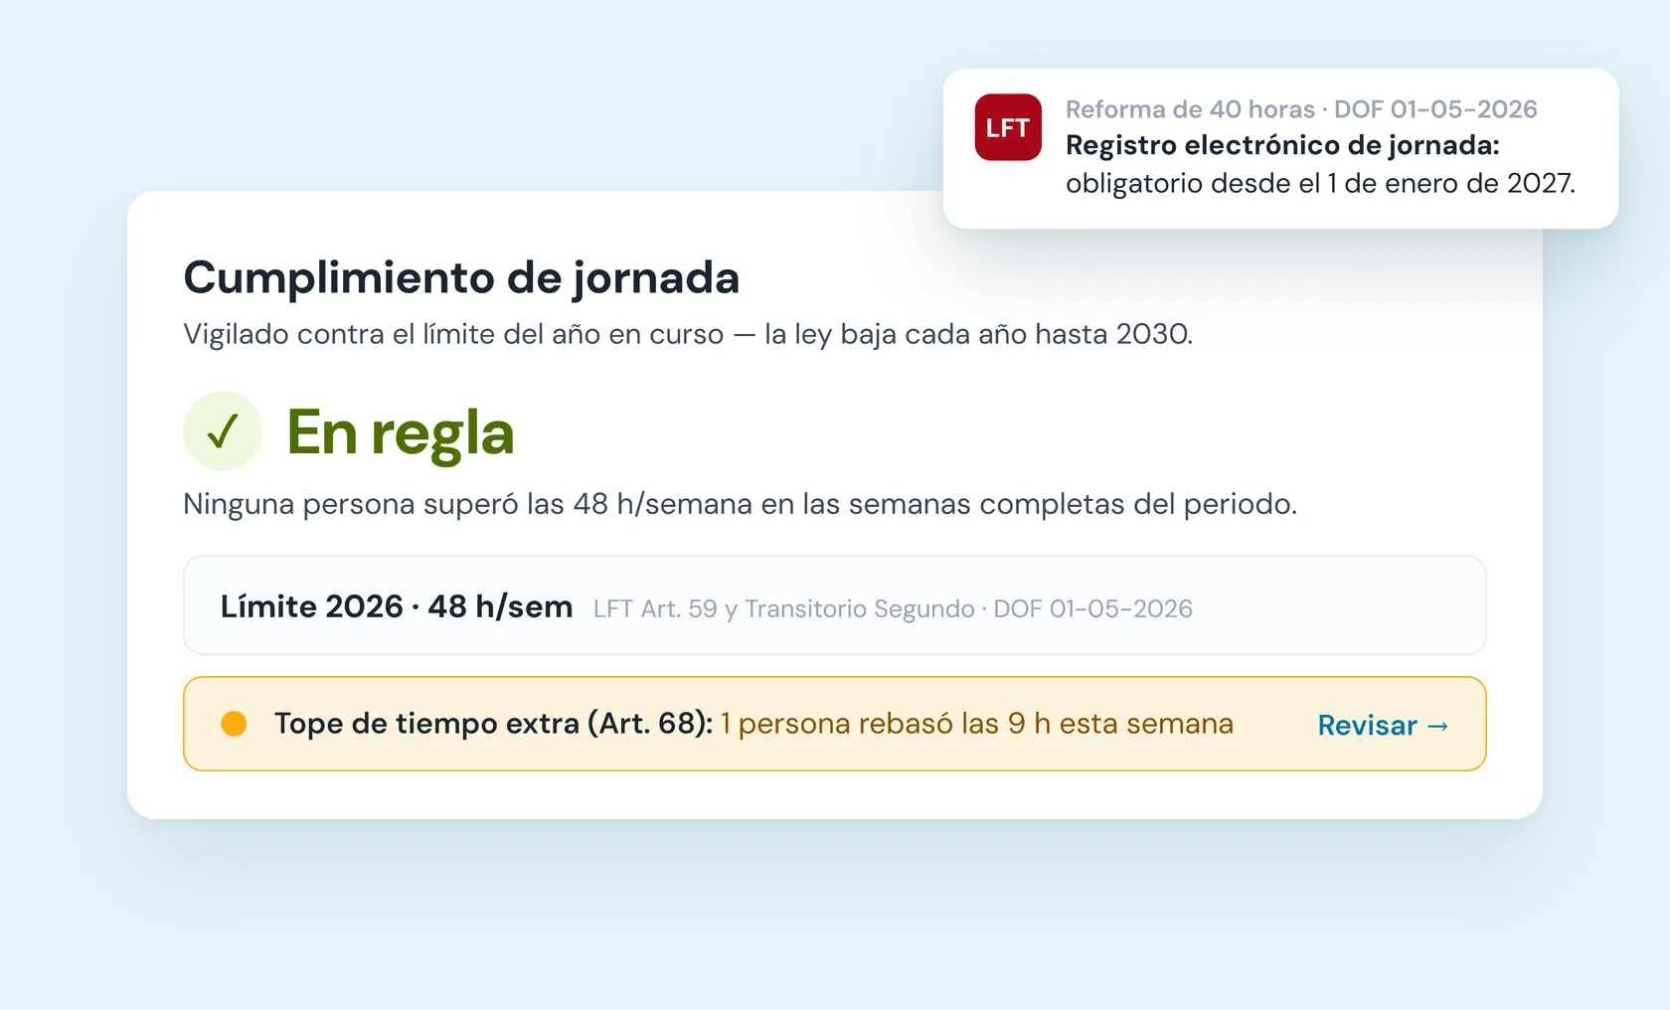Click the green checkmark status icon
Image resolution: width=1670 pixels, height=1010 pixels.
(x=223, y=430)
